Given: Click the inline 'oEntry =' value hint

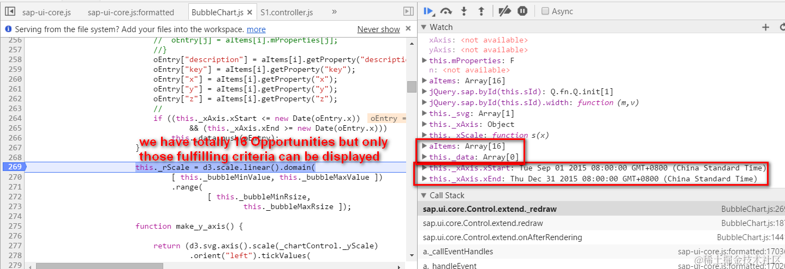Looking at the screenshot, I should point(388,119).
